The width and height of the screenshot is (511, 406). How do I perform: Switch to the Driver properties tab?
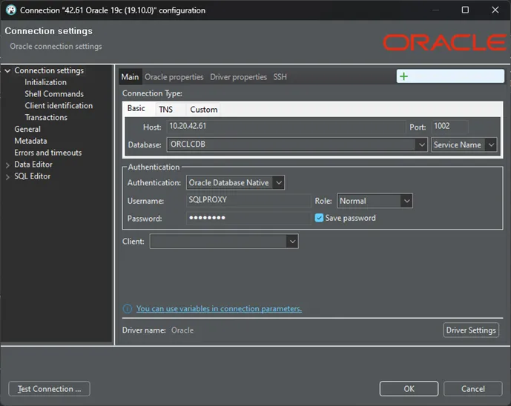[238, 77]
